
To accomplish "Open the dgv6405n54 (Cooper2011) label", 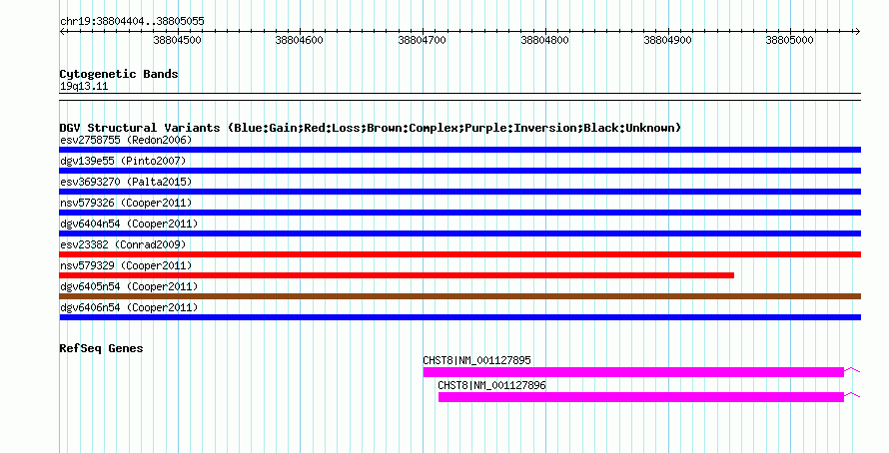I will 129,286.
